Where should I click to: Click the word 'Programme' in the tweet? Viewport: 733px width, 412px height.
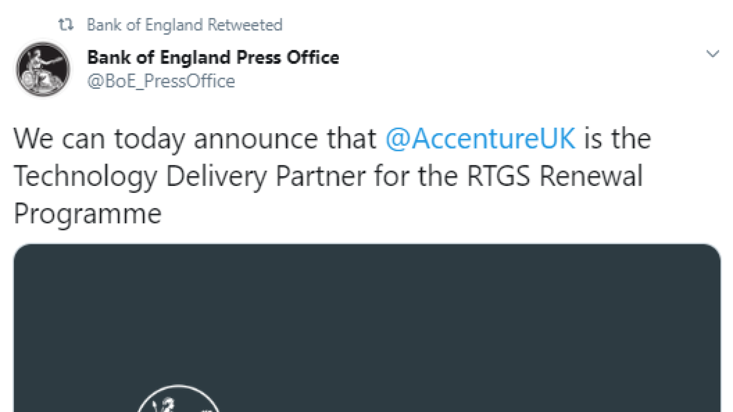pos(88,214)
